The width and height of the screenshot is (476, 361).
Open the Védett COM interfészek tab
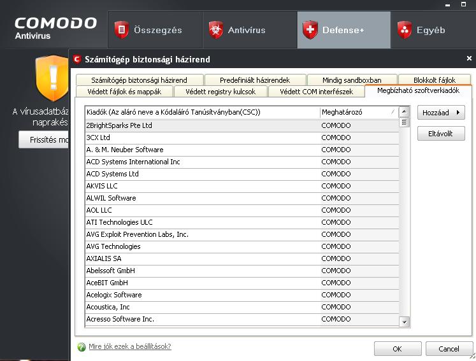(x=316, y=92)
